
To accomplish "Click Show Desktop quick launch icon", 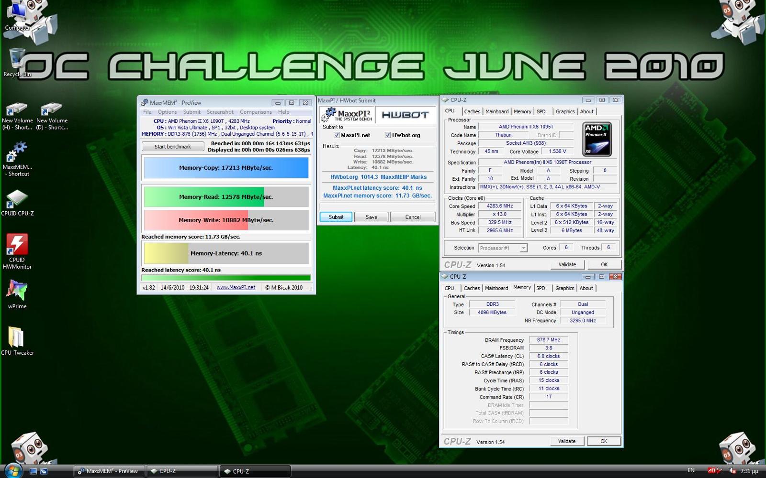I will click(x=33, y=471).
